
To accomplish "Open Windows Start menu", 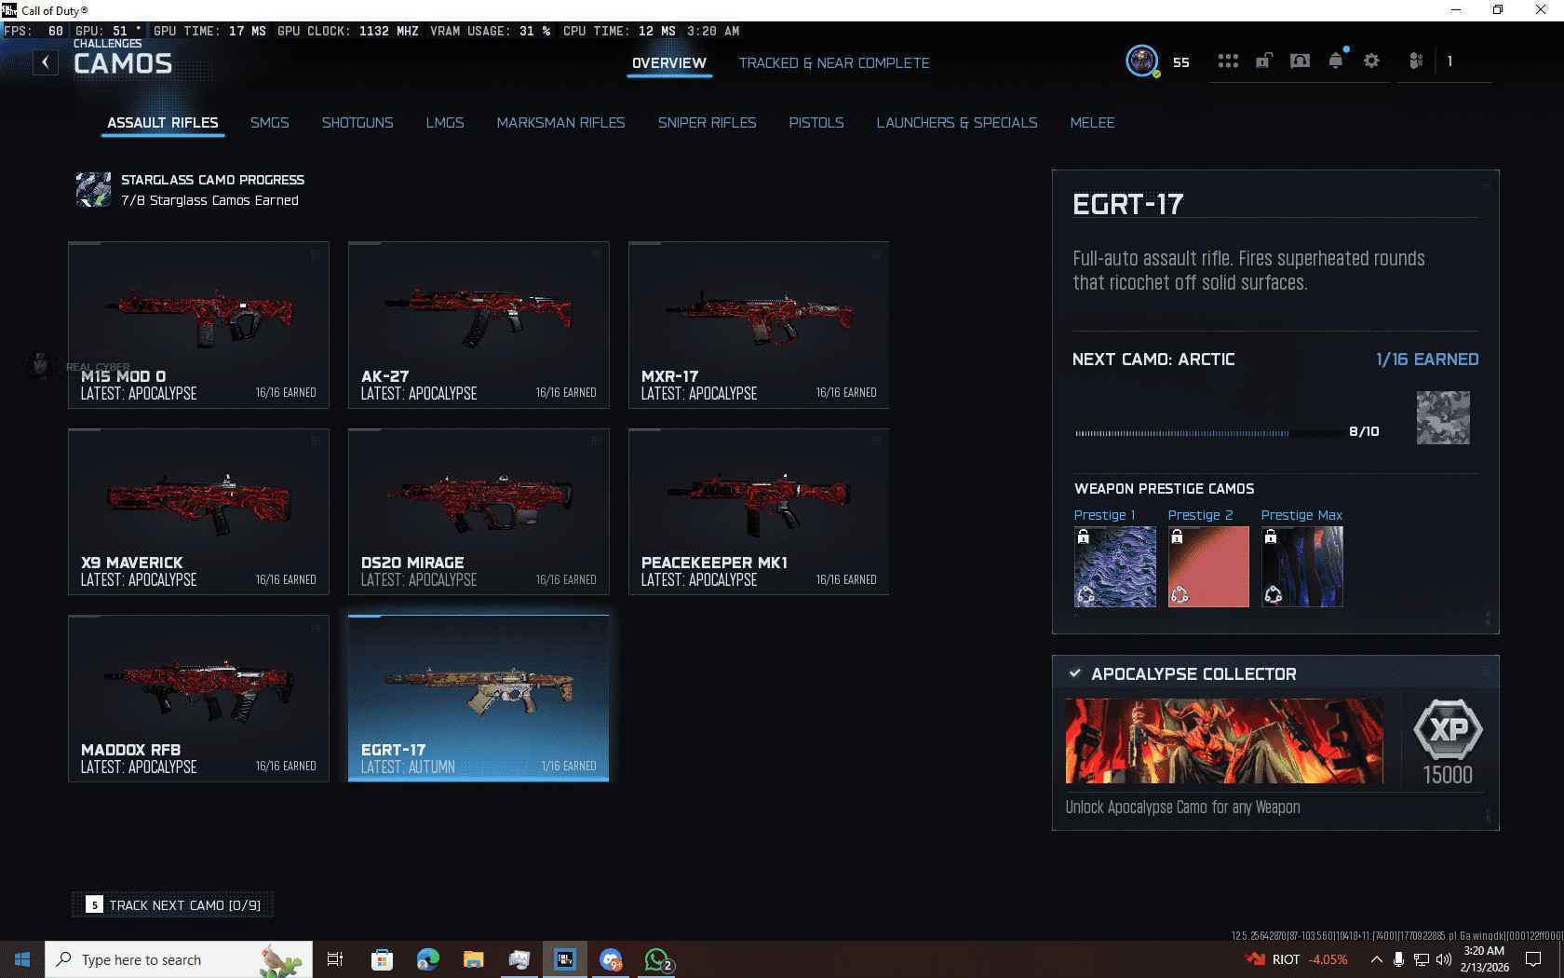I will point(22,959).
